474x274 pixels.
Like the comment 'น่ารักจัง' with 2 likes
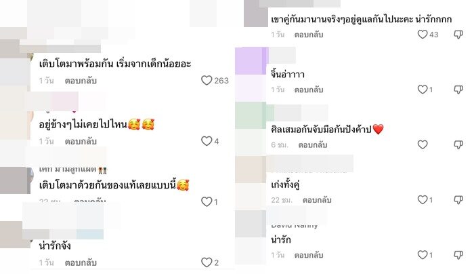click(x=207, y=262)
